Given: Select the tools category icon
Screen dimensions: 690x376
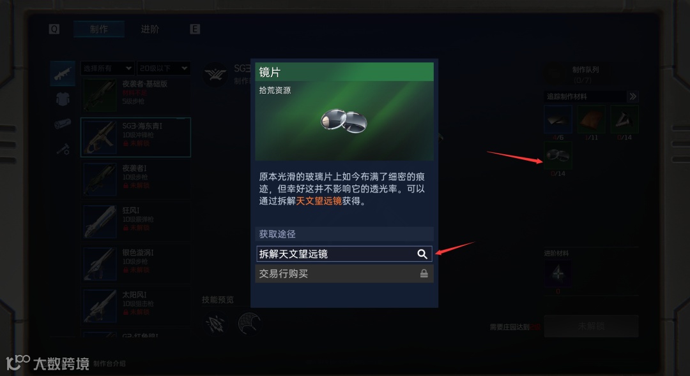Looking at the screenshot, I should coord(63,149).
